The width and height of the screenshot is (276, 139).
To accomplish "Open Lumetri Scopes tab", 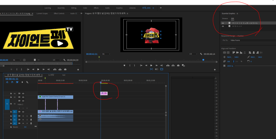I will point(42,13).
